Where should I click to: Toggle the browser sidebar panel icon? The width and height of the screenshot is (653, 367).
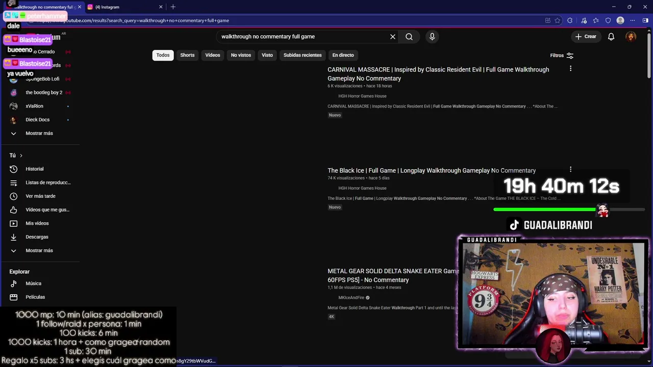[645, 20]
